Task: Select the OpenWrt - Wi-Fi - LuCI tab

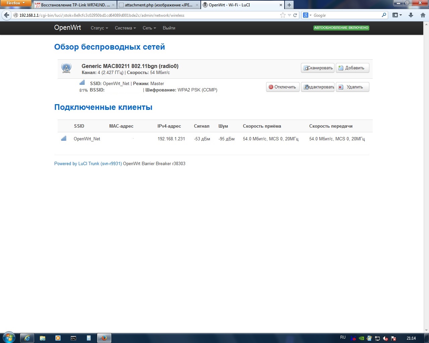Action: [x=242, y=5]
